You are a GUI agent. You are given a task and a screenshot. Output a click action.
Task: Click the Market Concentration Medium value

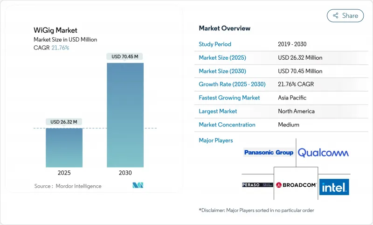(288, 125)
